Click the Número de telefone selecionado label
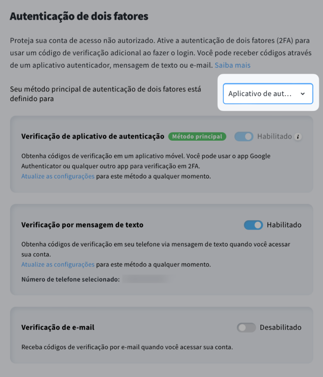Image resolution: width=323 pixels, height=377 pixels. [x=70, y=279]
